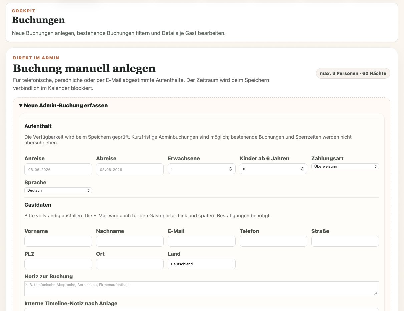Open the Sprache dropdown showing Deutsch
Viewport: 404px width, 311px height.
tap(58, 190)
